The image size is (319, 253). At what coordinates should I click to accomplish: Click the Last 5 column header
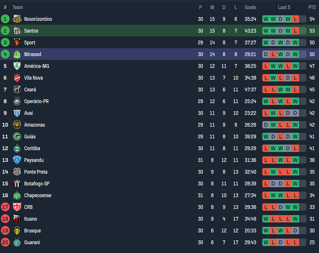pyautogui.click(x=284, y=7)
